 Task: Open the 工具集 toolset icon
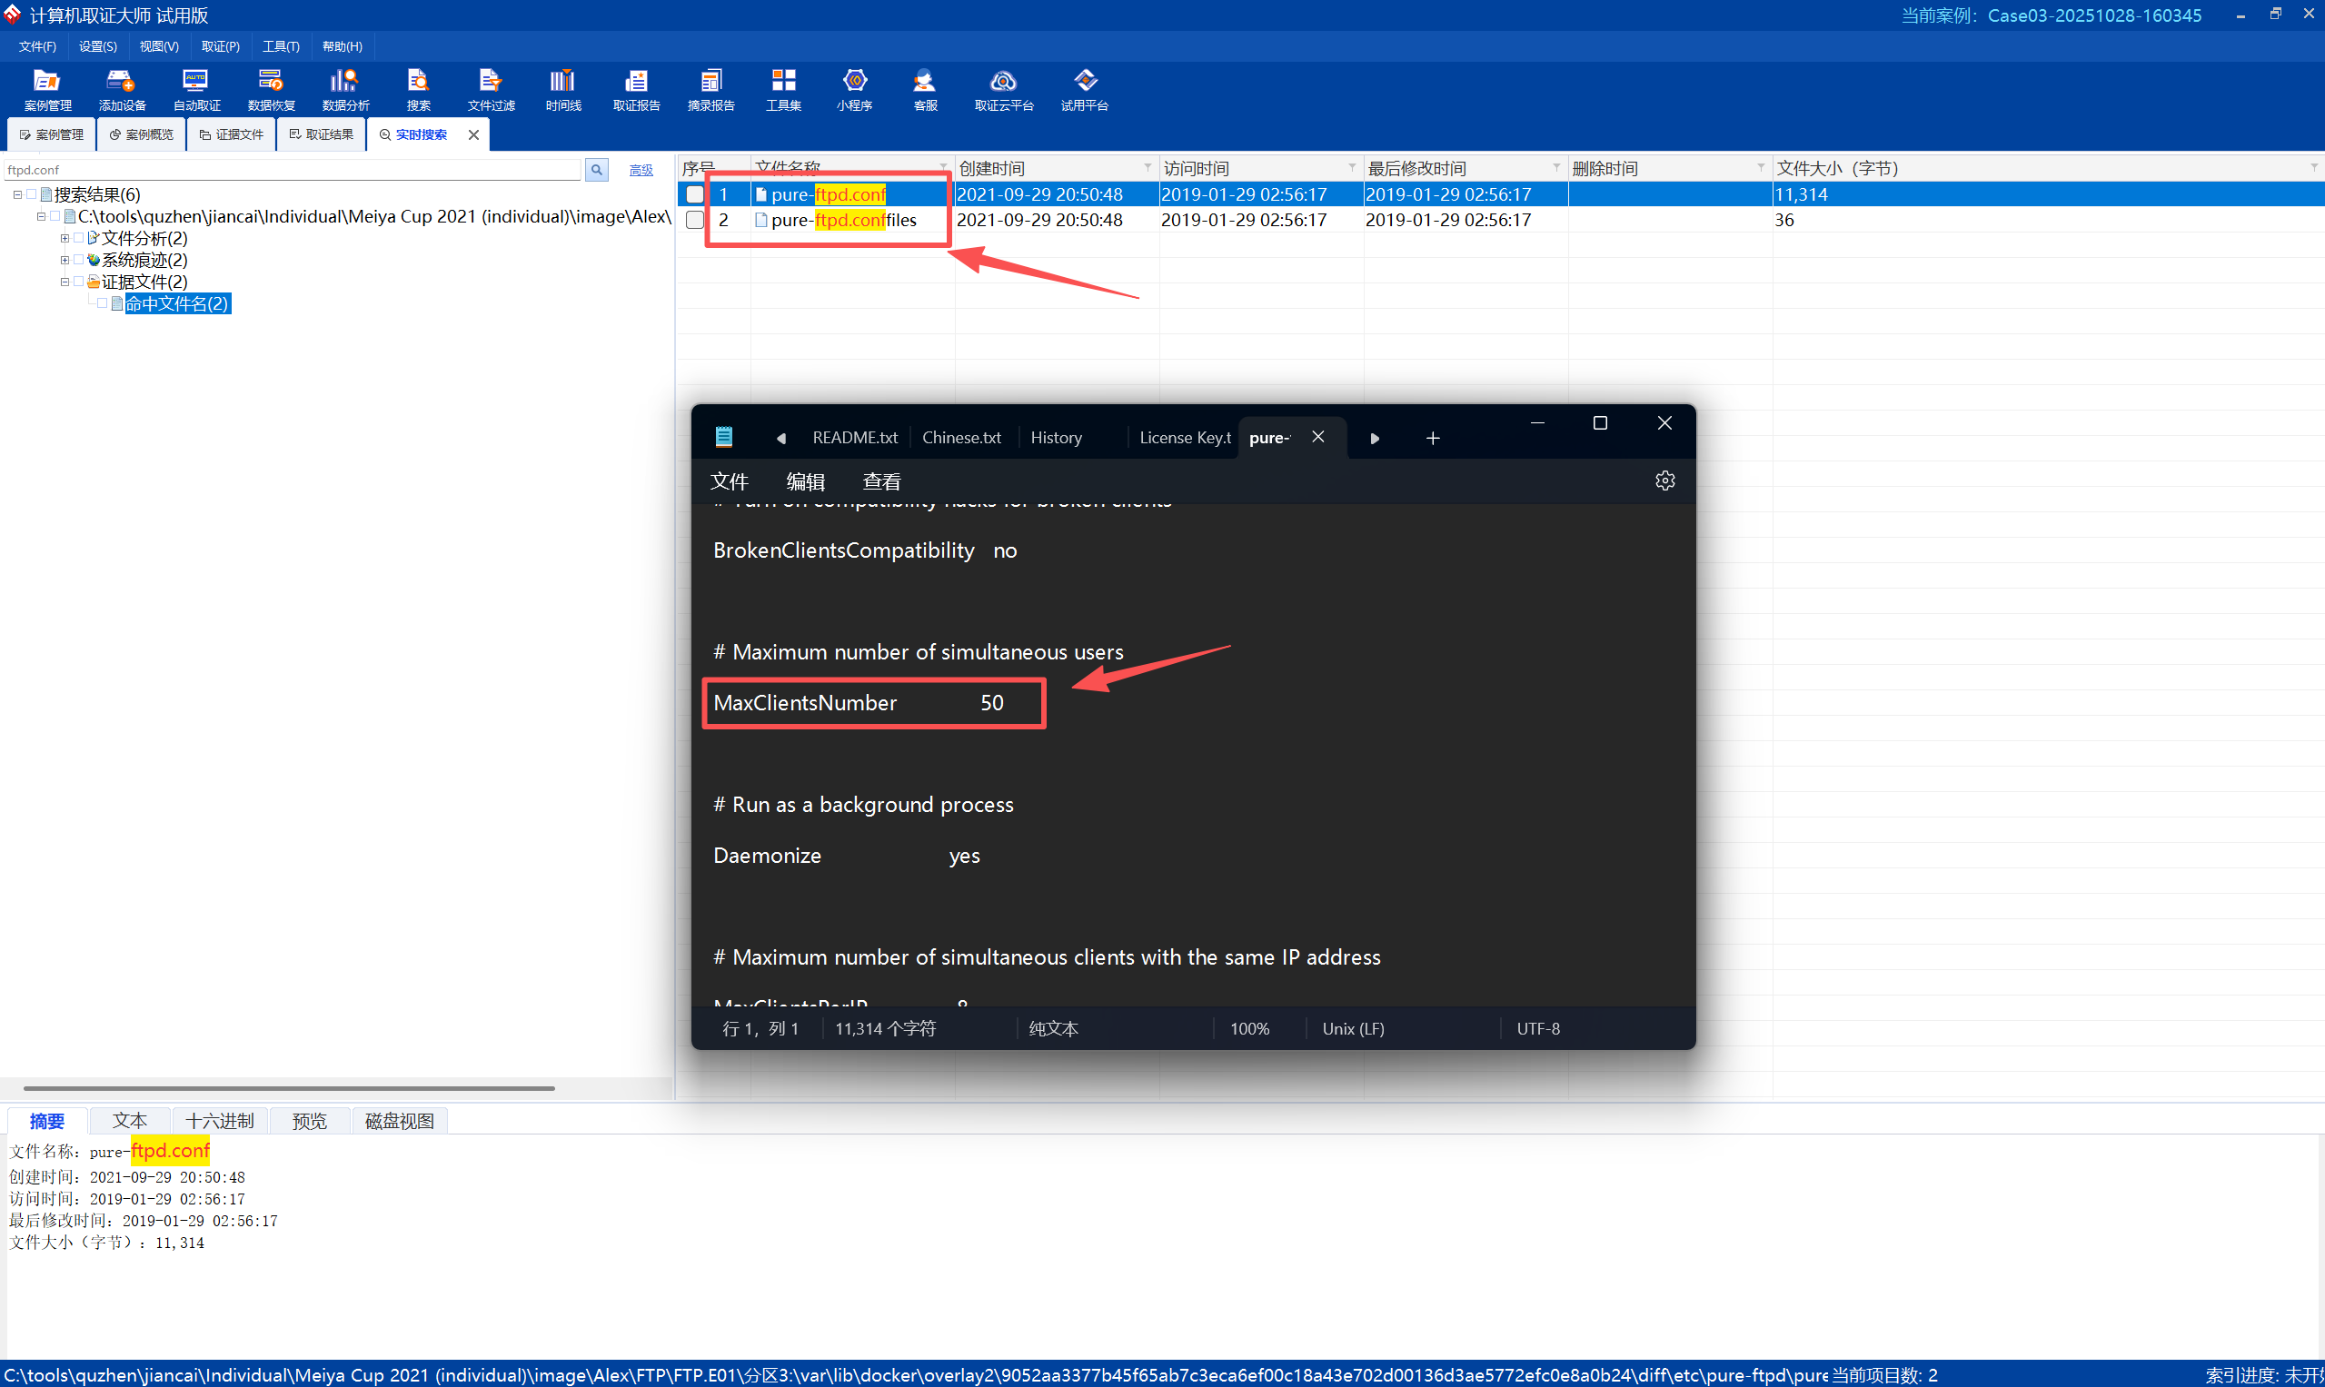[782, 90]
